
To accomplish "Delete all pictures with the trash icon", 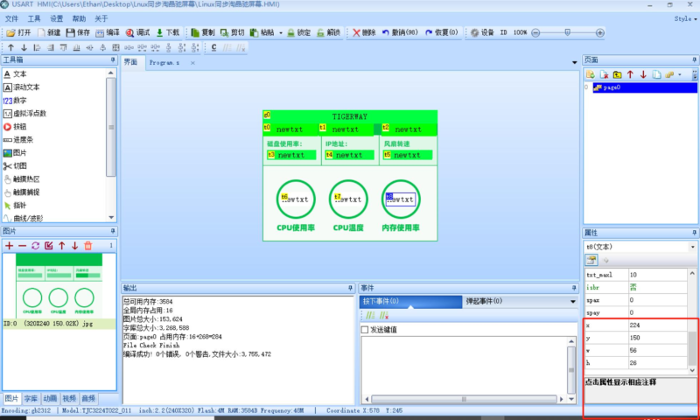I will (x=88, y=246).
